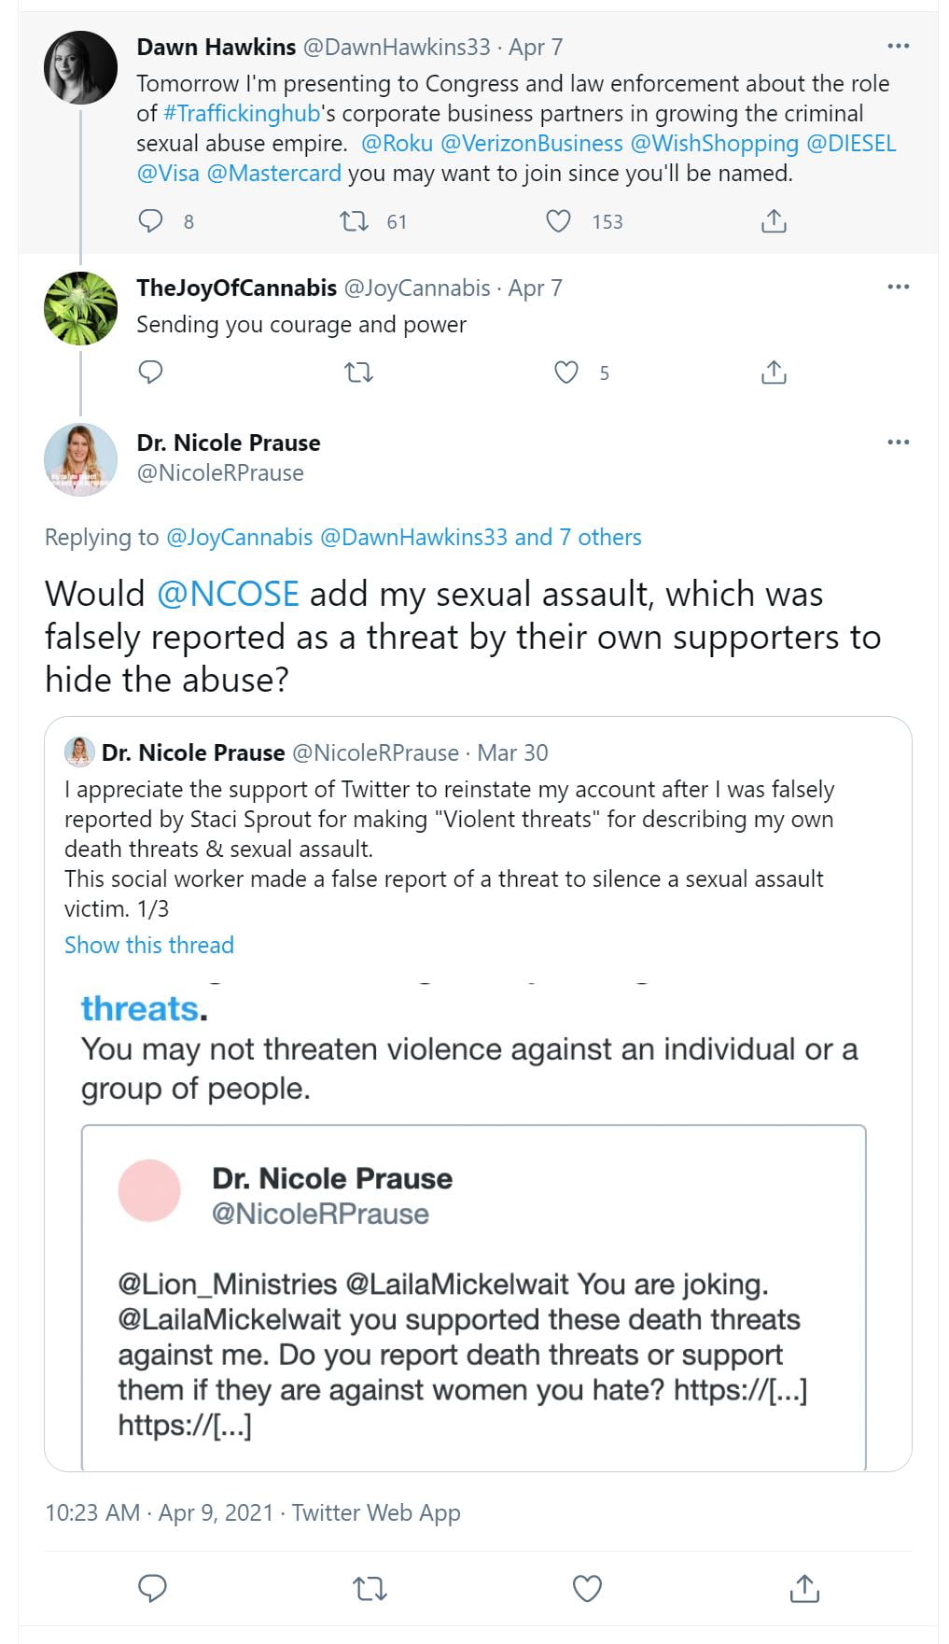This screenshot has height=1644, width=949.
Task: Reply to the main Nicole Prause tweet
Action: tap(152, 1588)
